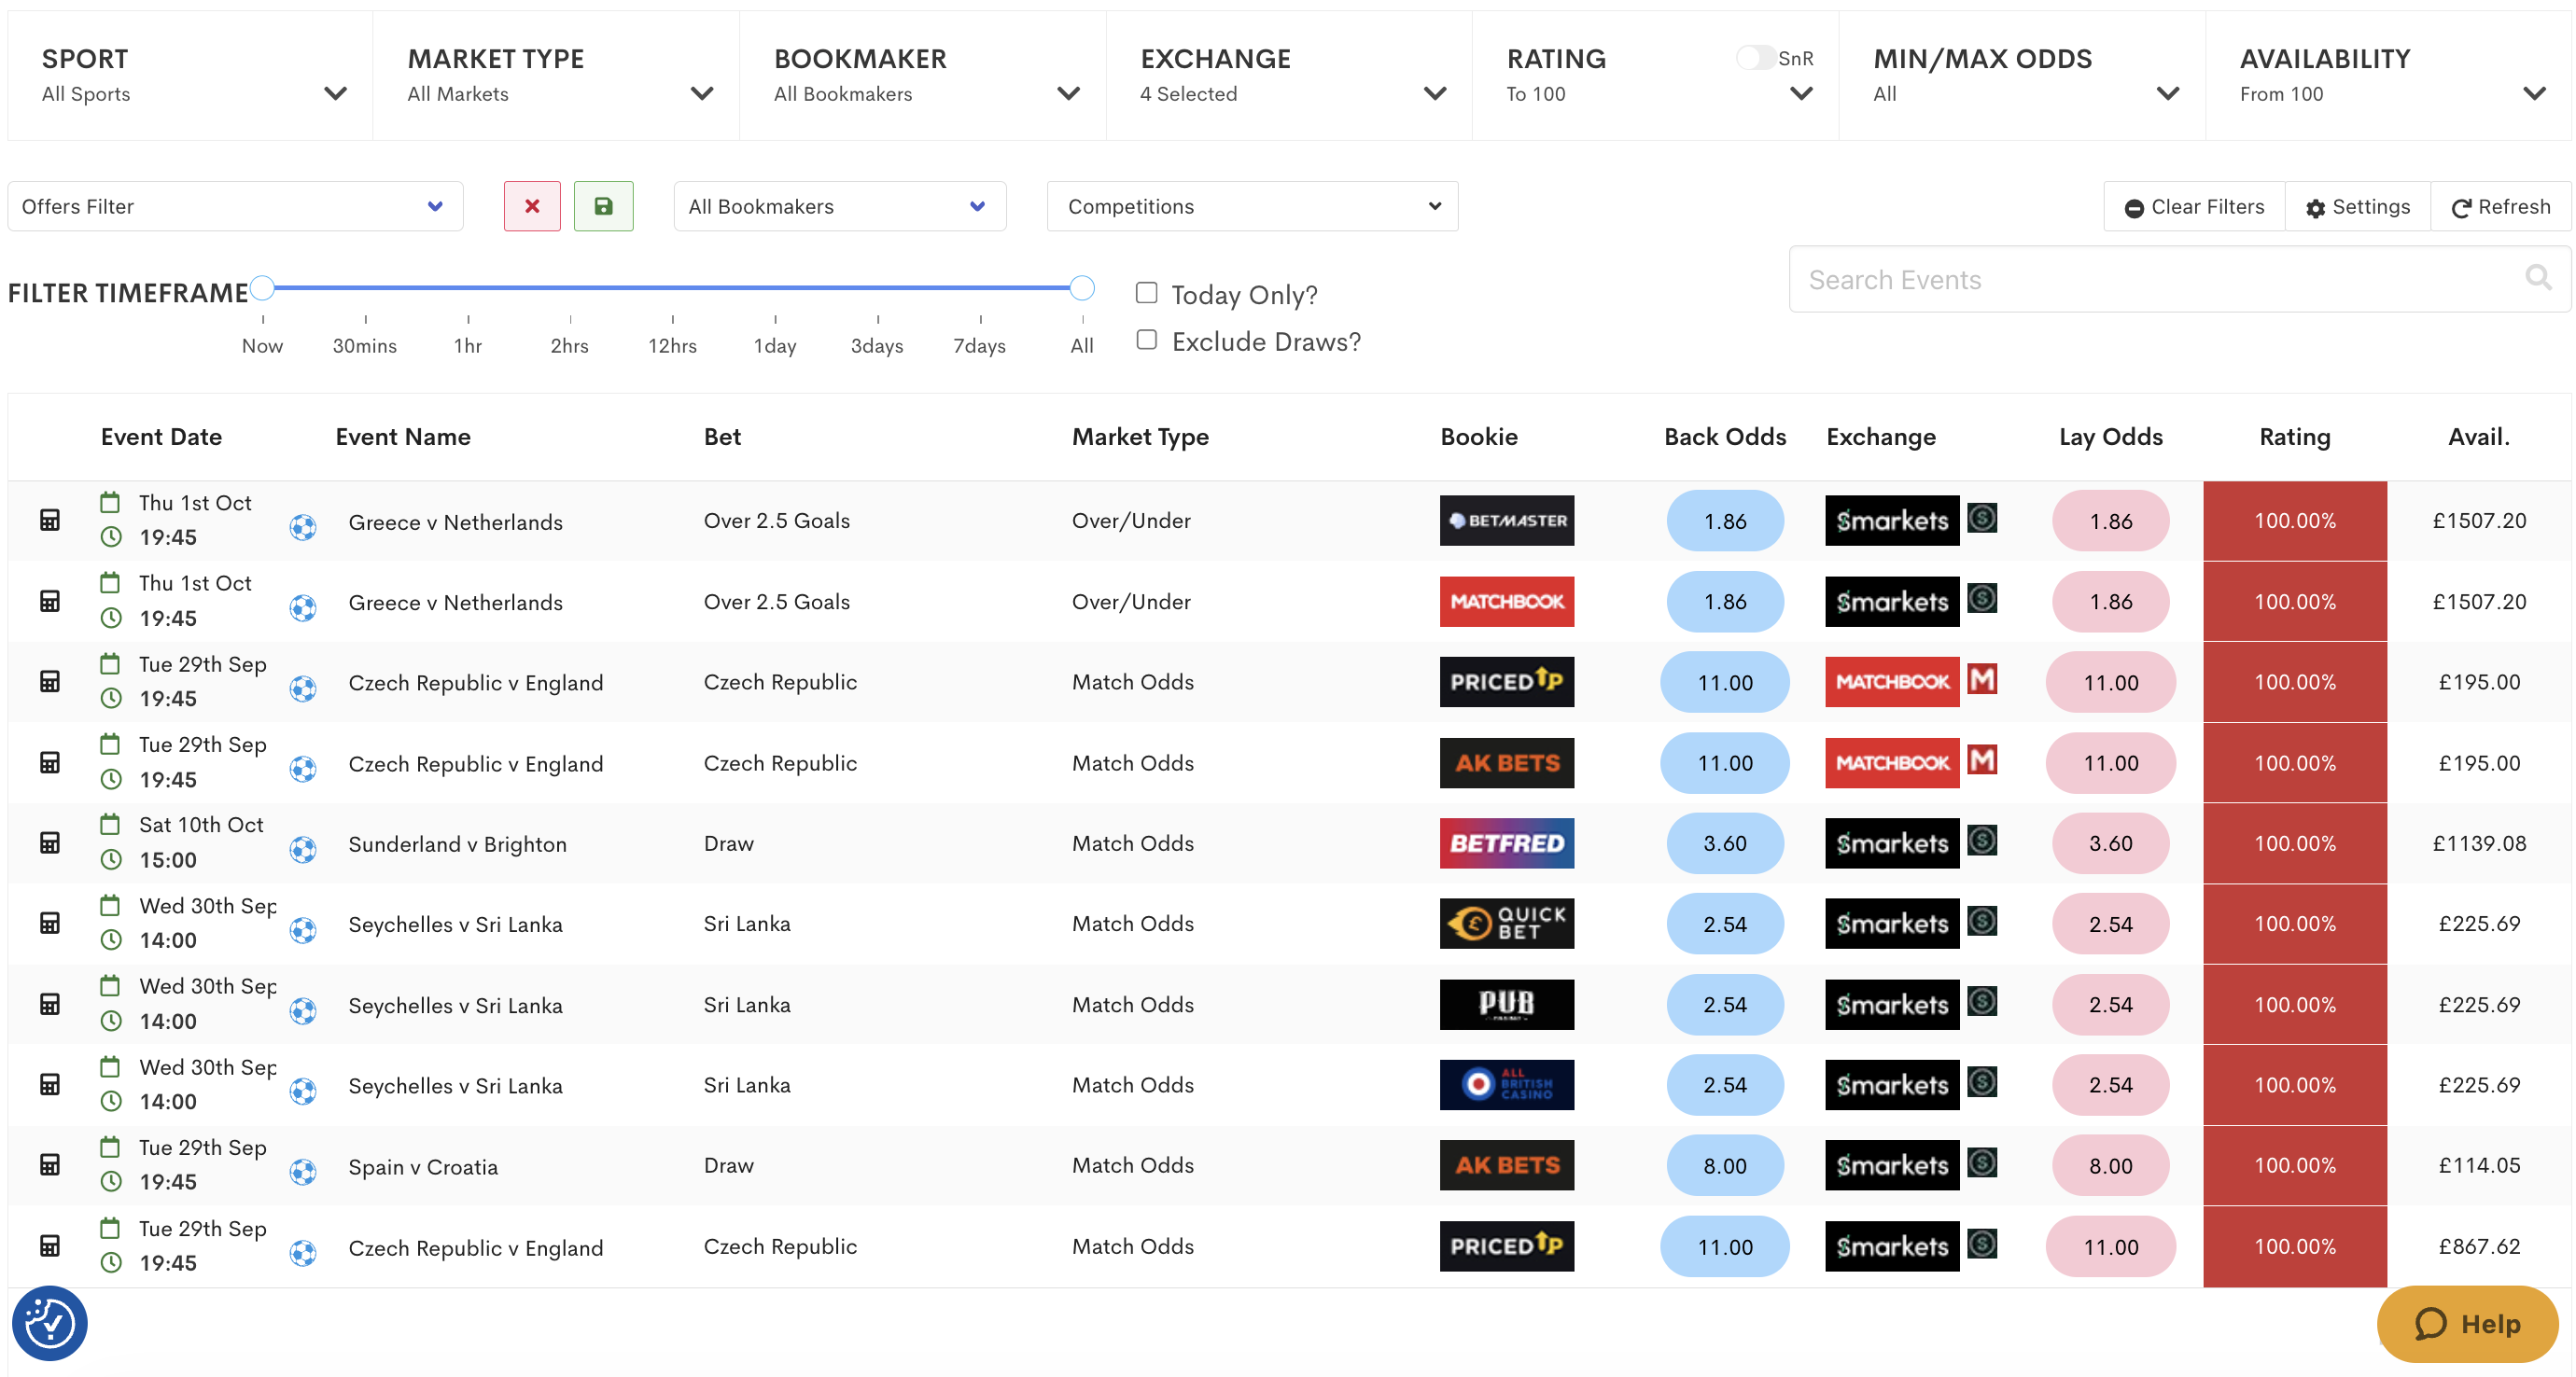Toggle the SnR switch
2576x1377 pixels.
click(1755, 57)
